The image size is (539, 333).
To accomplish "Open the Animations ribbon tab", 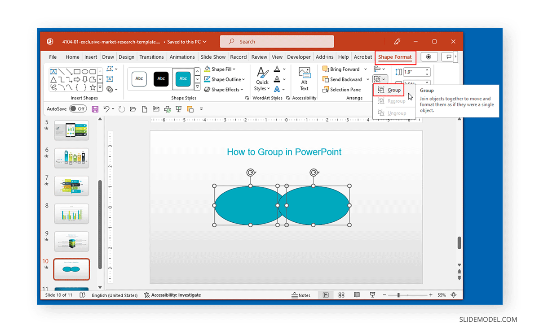I will 182,57.
